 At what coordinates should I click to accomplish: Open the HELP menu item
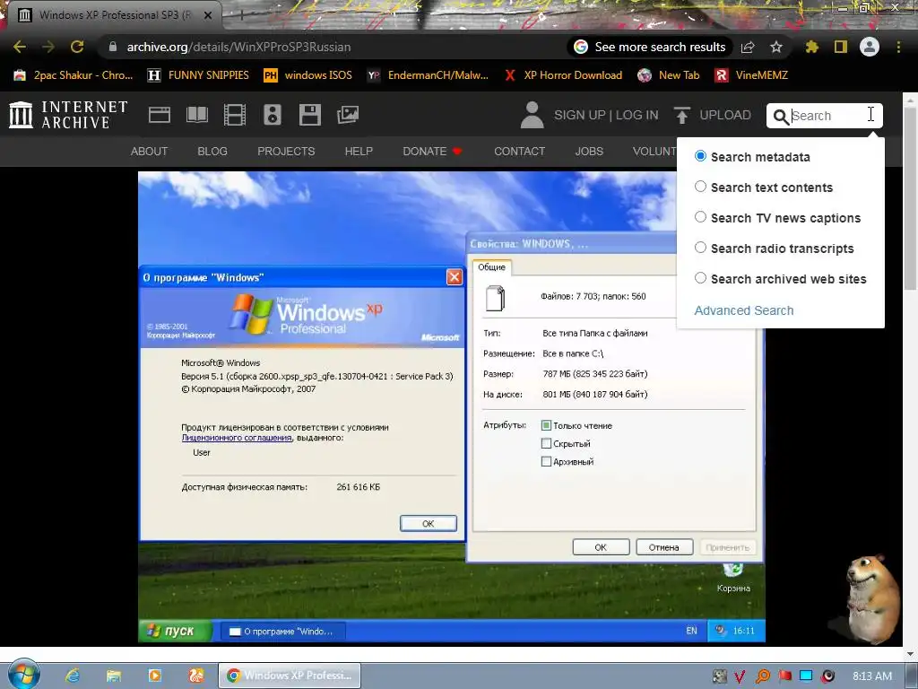click(x=359, y=151)
